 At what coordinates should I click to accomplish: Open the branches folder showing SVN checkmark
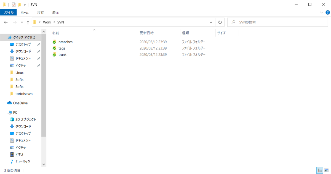pos(65,42)
